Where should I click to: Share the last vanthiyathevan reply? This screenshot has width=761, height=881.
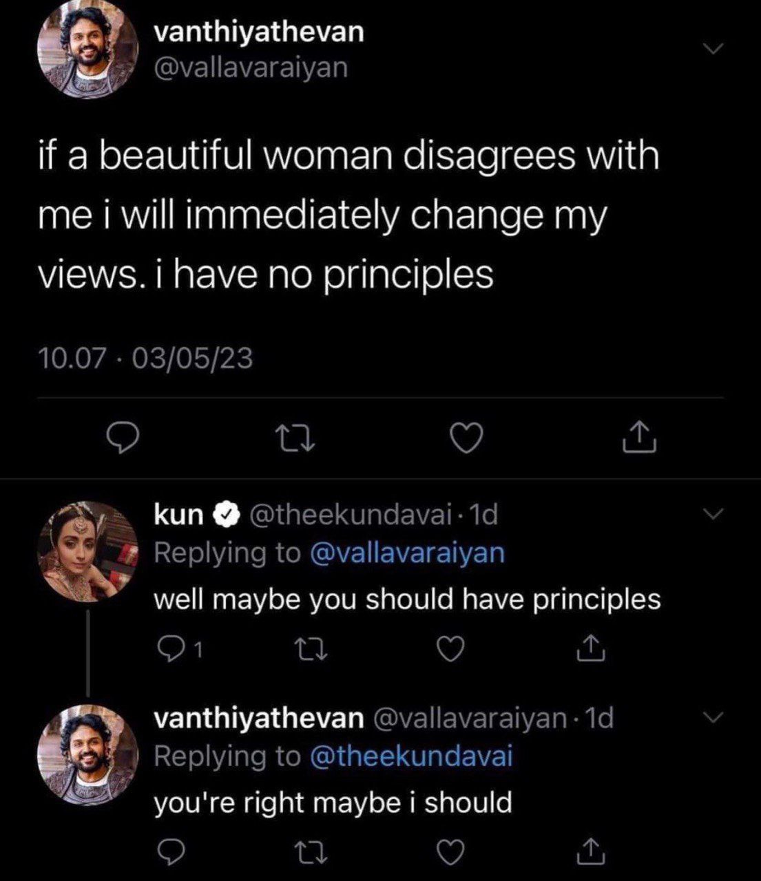590,852
